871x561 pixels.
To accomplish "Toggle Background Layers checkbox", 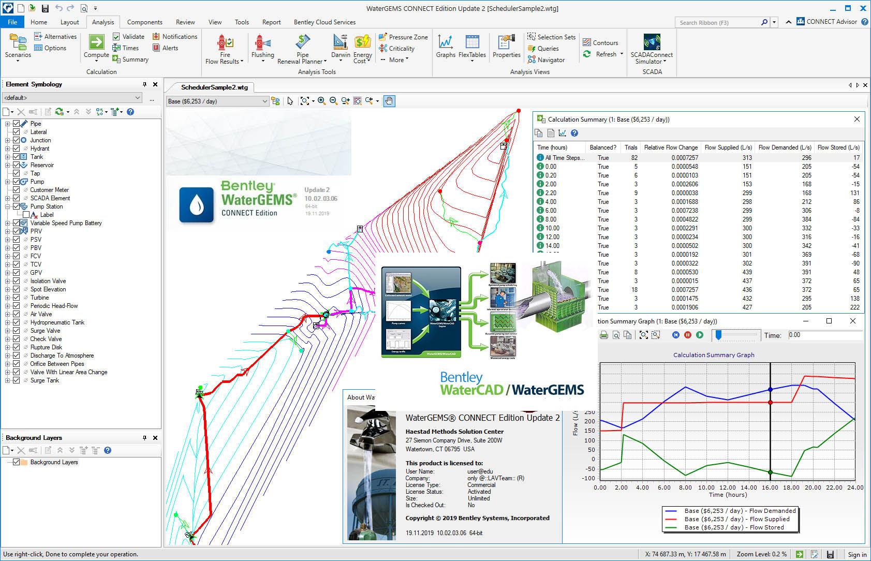I will pos(17,462).
